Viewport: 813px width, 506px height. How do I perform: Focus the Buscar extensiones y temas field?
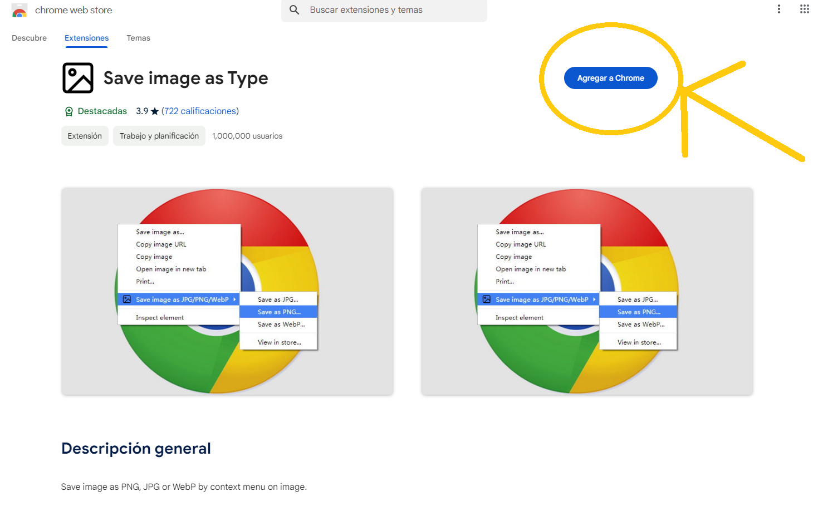390,10
